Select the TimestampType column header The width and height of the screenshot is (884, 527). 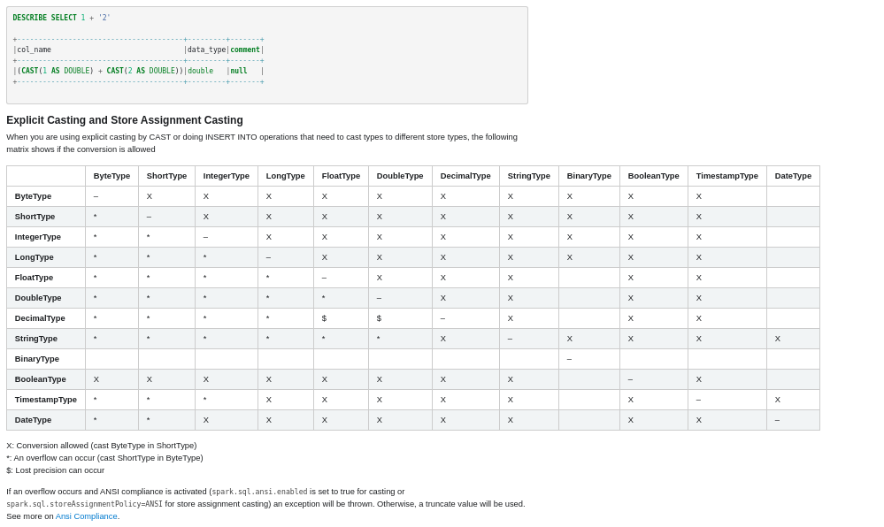[726, 176]
